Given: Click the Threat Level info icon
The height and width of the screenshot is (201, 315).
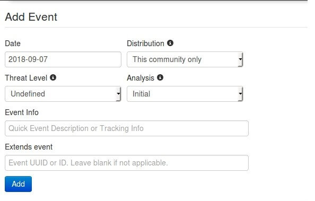Looking at the screenshot, I should pos(53,77).
